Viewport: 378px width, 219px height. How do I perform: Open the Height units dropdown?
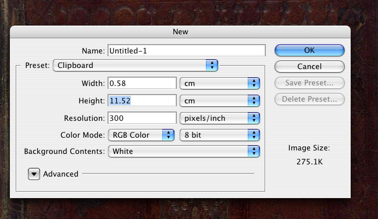tap(220, 100)
